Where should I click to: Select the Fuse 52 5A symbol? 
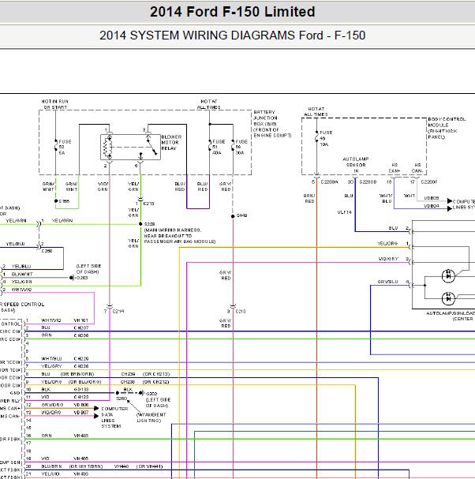click(x=56, y=146)
